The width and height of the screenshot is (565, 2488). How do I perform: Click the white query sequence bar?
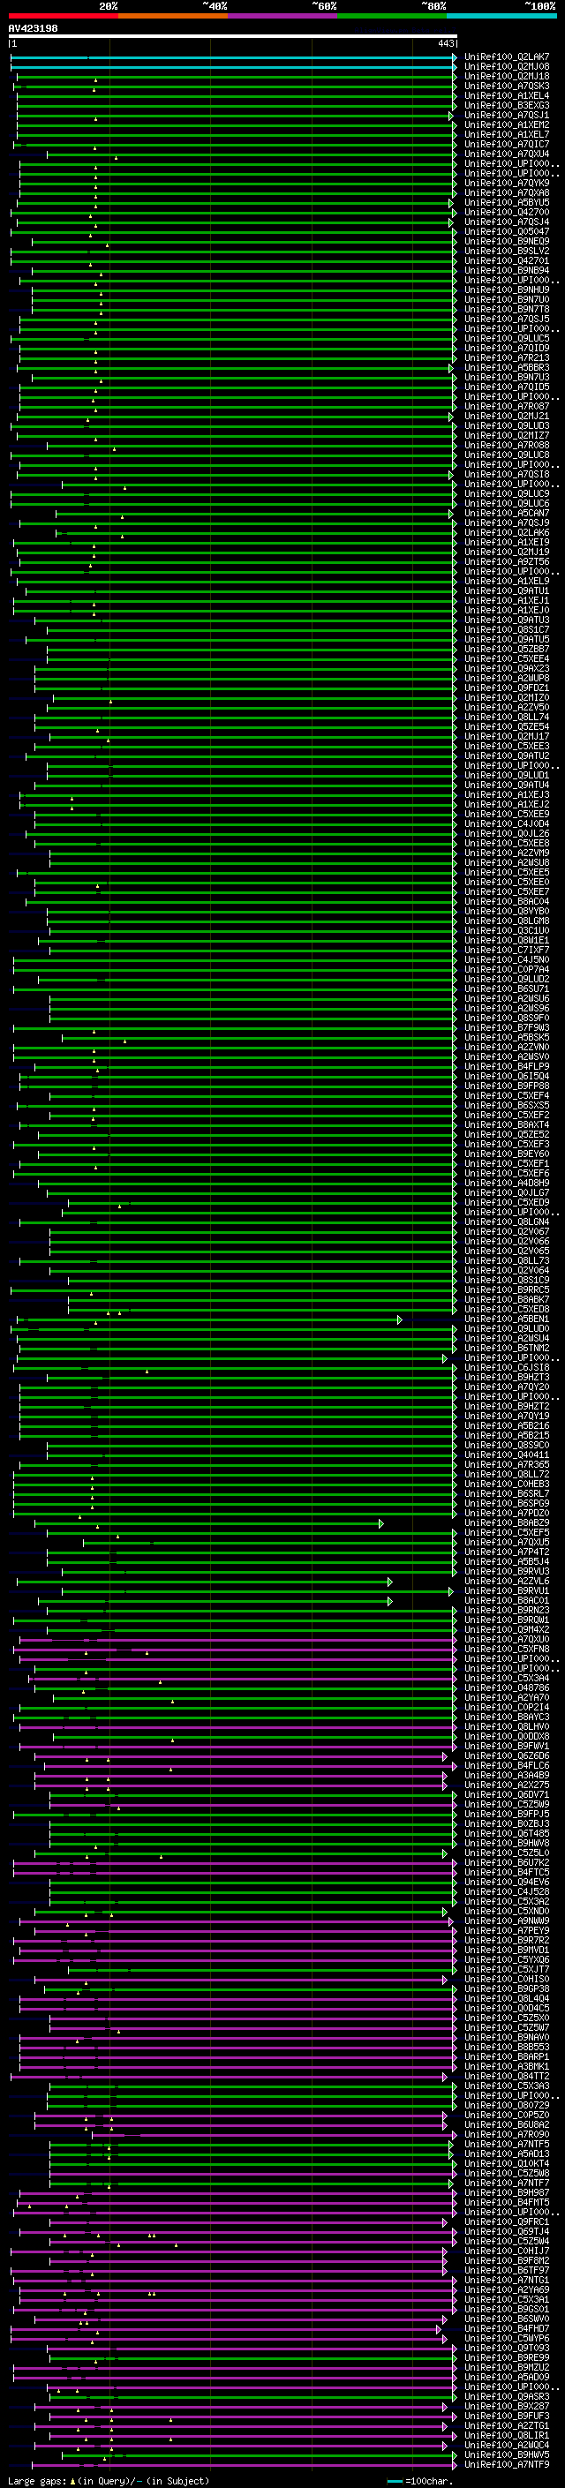pyautogui.click(x=233, y=35)
